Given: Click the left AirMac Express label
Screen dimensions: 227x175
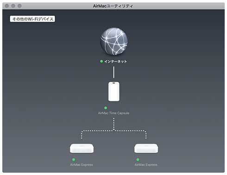Looking at the screenshot, I should pos(82,165).
